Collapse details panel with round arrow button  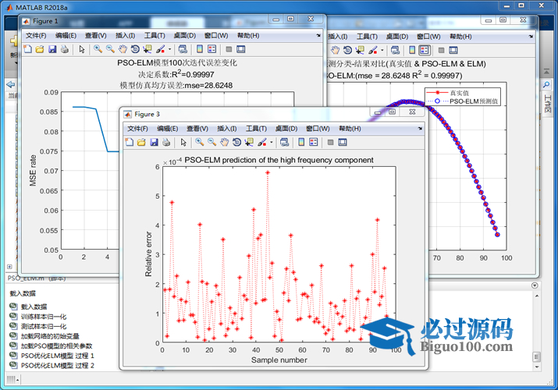click(535, 285)
